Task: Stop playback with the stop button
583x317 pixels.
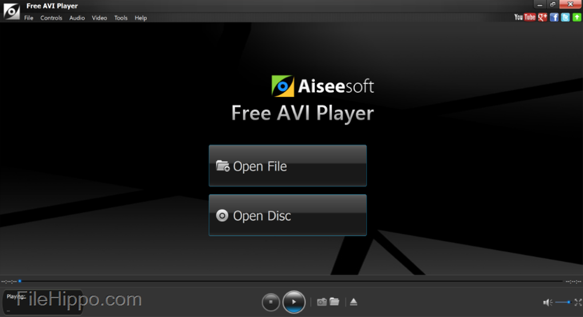Action: (x=271, y=302)
